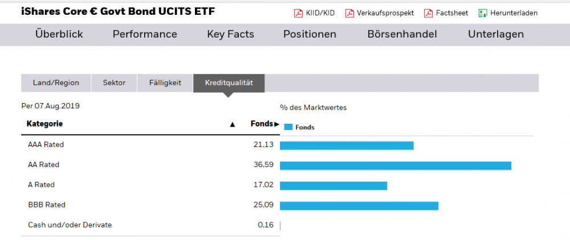
Task: Switch to the Sektor breakdown
Action: 114,83
